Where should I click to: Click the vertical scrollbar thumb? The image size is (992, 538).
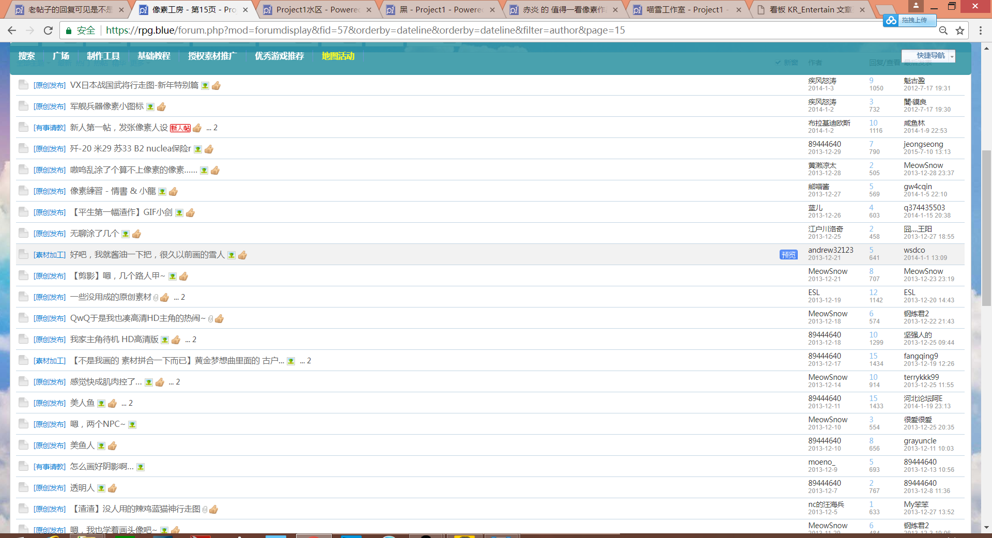click(x=986, y=229)
